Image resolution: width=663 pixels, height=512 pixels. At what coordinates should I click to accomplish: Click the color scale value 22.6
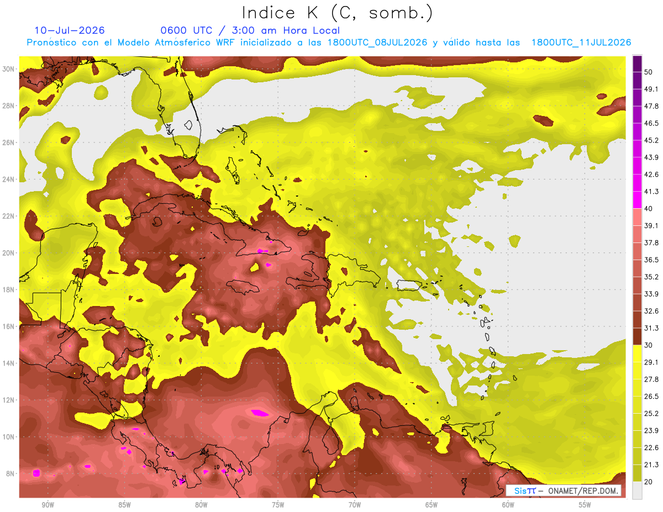[652, 448]
